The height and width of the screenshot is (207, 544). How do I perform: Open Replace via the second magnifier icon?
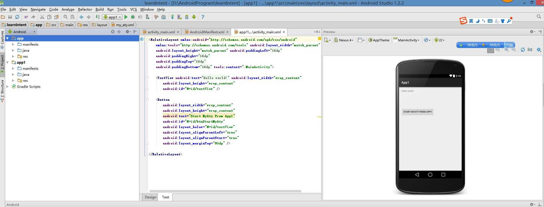[73, 17]
